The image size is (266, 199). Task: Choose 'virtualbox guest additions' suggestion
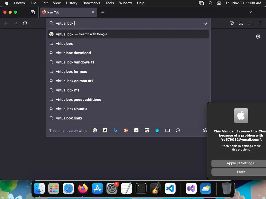coord(128,99)
